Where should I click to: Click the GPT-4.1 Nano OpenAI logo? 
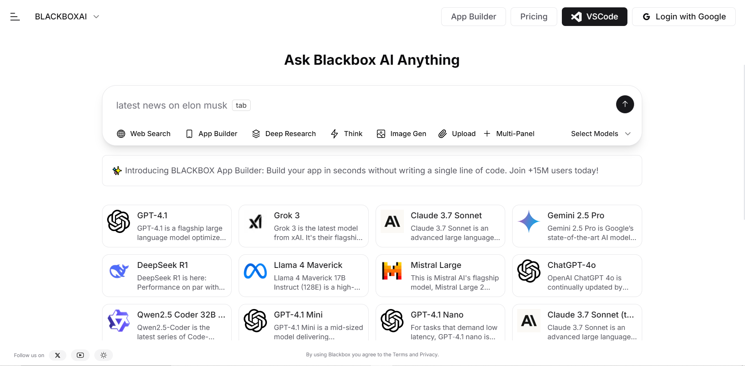392,321
